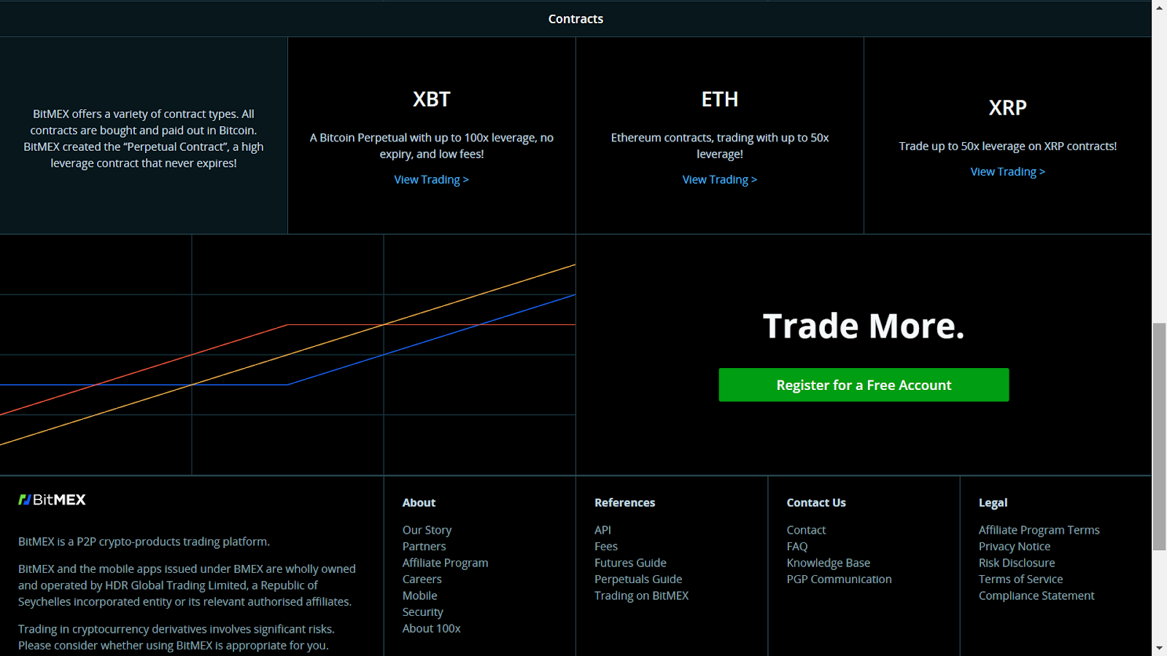This screenshot has width=1167, height=656.
Task: Open Risk Disclosure link
Action: click(x=1017, y=563)
